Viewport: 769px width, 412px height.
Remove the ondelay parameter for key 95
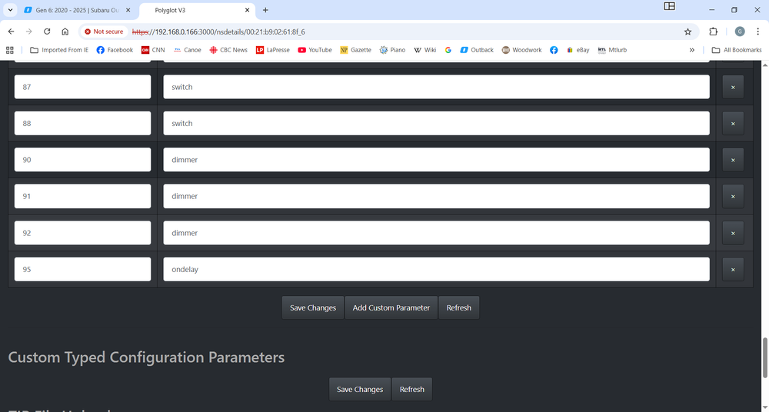[732, 269]
